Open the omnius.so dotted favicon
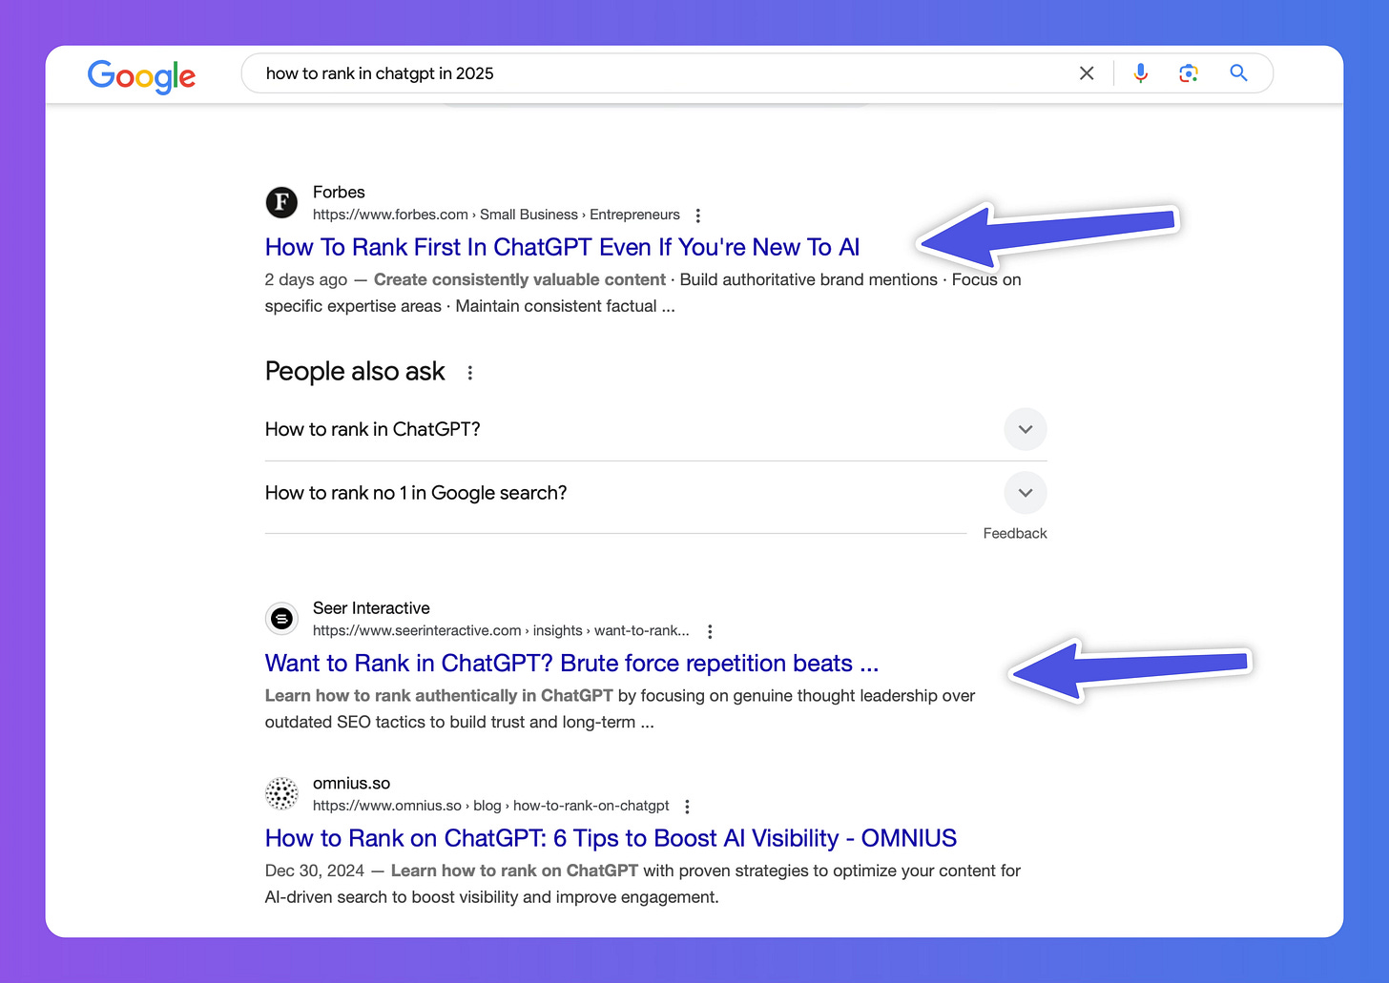 (x=281, y=793)
